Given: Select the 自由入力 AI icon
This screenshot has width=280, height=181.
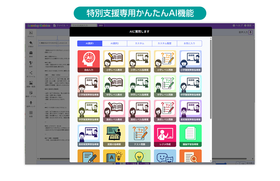Looking at the screenshot, I should 88,61.
